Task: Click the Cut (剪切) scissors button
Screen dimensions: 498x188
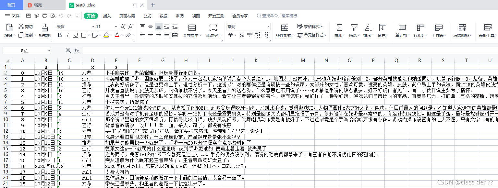Action: coord(26,27)
